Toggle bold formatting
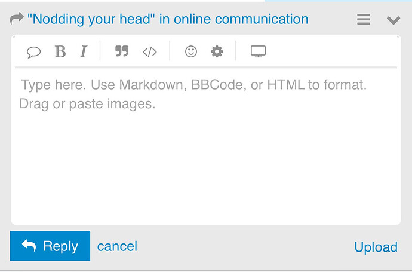412x272 pixels. pyautogui.click(x=60, y=52)
